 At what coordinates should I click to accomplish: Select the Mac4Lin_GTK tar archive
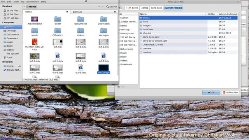tap(35, 42)
